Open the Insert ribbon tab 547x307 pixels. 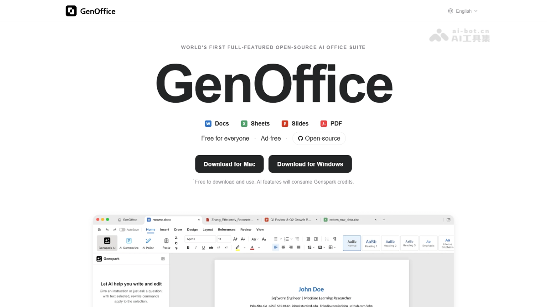(x=165, y=230)
